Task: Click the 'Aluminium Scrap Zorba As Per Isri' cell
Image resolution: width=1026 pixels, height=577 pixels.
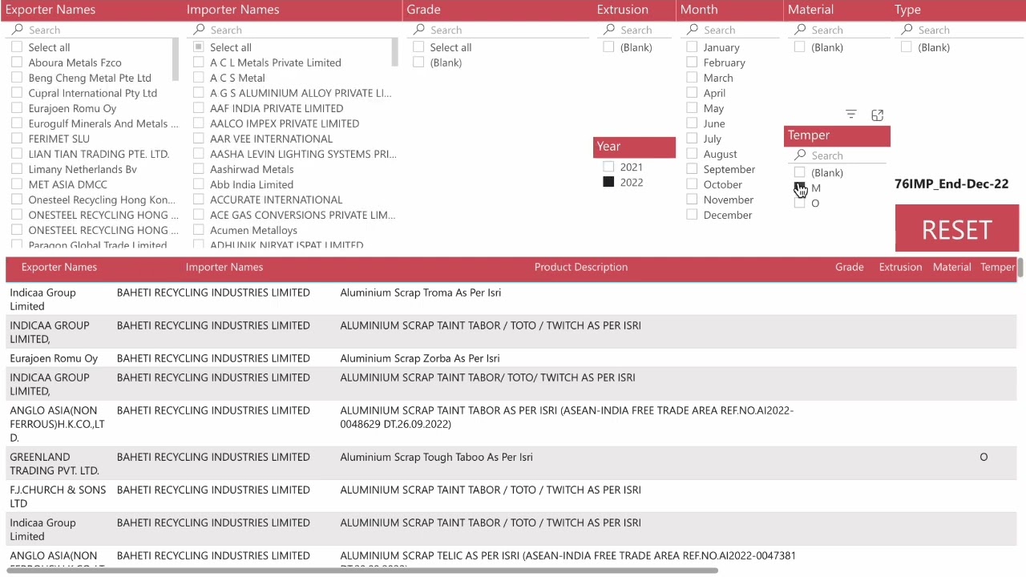Action: click(x=419, y=358)
